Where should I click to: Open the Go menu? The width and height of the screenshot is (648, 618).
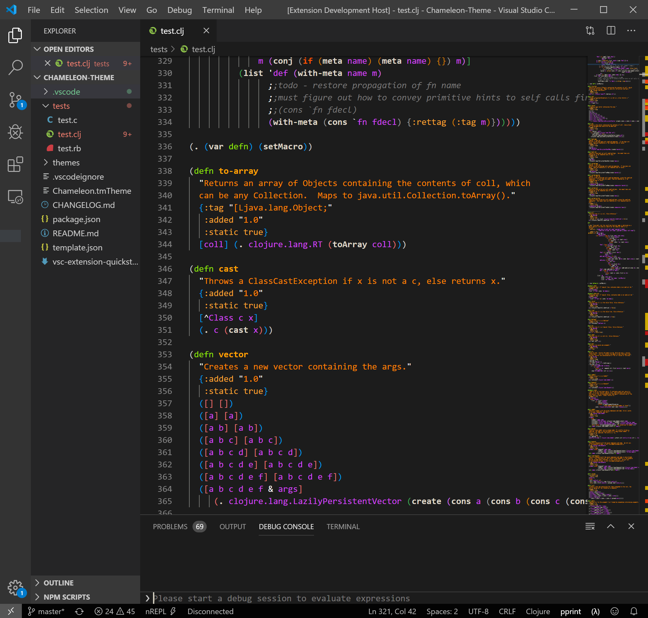[151, 10]
